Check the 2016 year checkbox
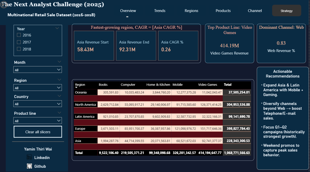 pos(19,35)
